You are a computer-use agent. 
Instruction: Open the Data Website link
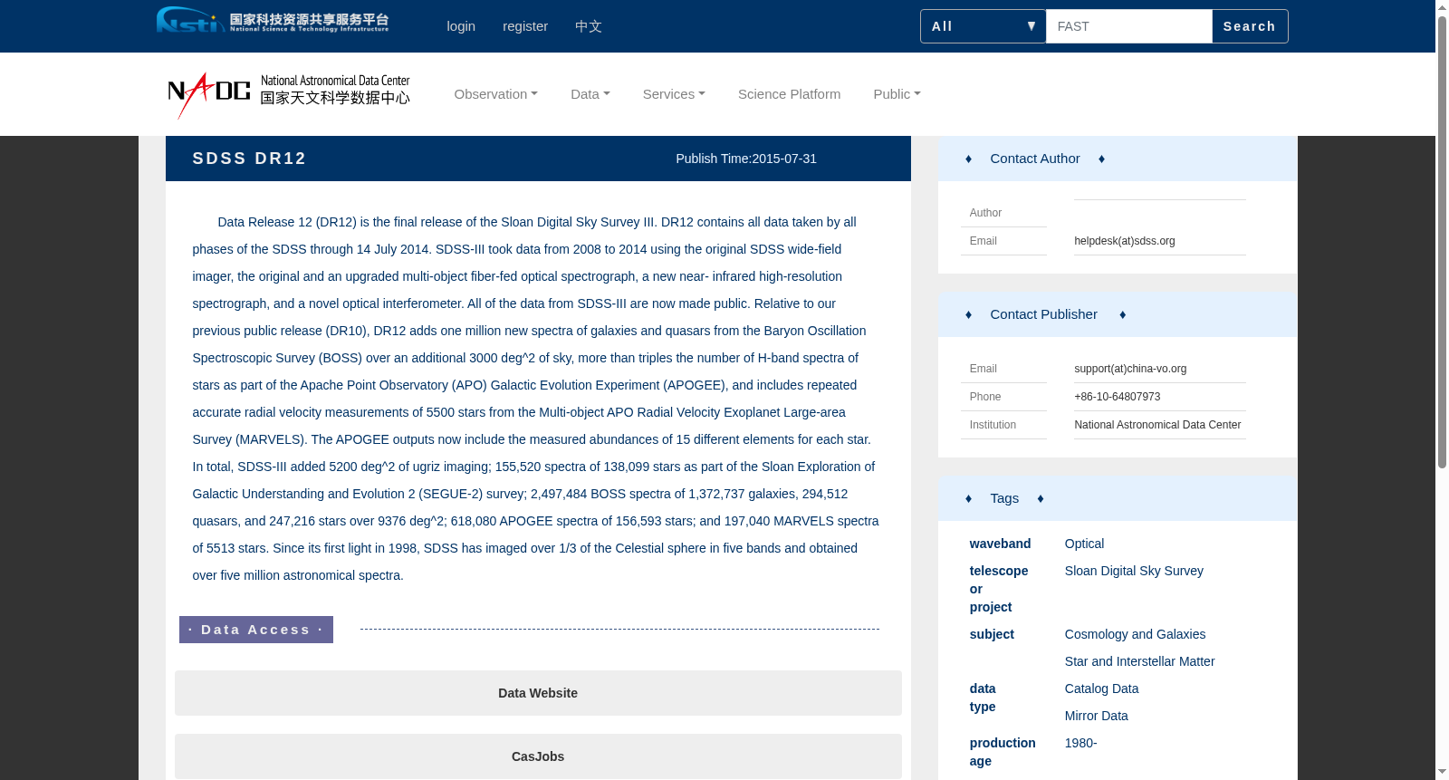[538, 693]
